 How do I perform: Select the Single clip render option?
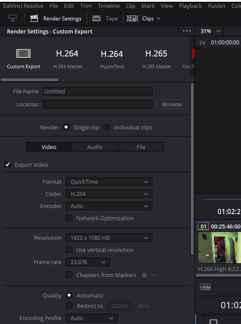click(66, 127)
